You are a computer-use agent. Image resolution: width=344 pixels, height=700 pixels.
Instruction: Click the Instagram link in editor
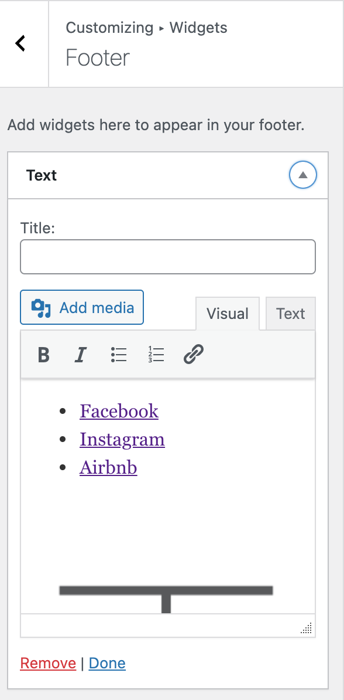122,440
